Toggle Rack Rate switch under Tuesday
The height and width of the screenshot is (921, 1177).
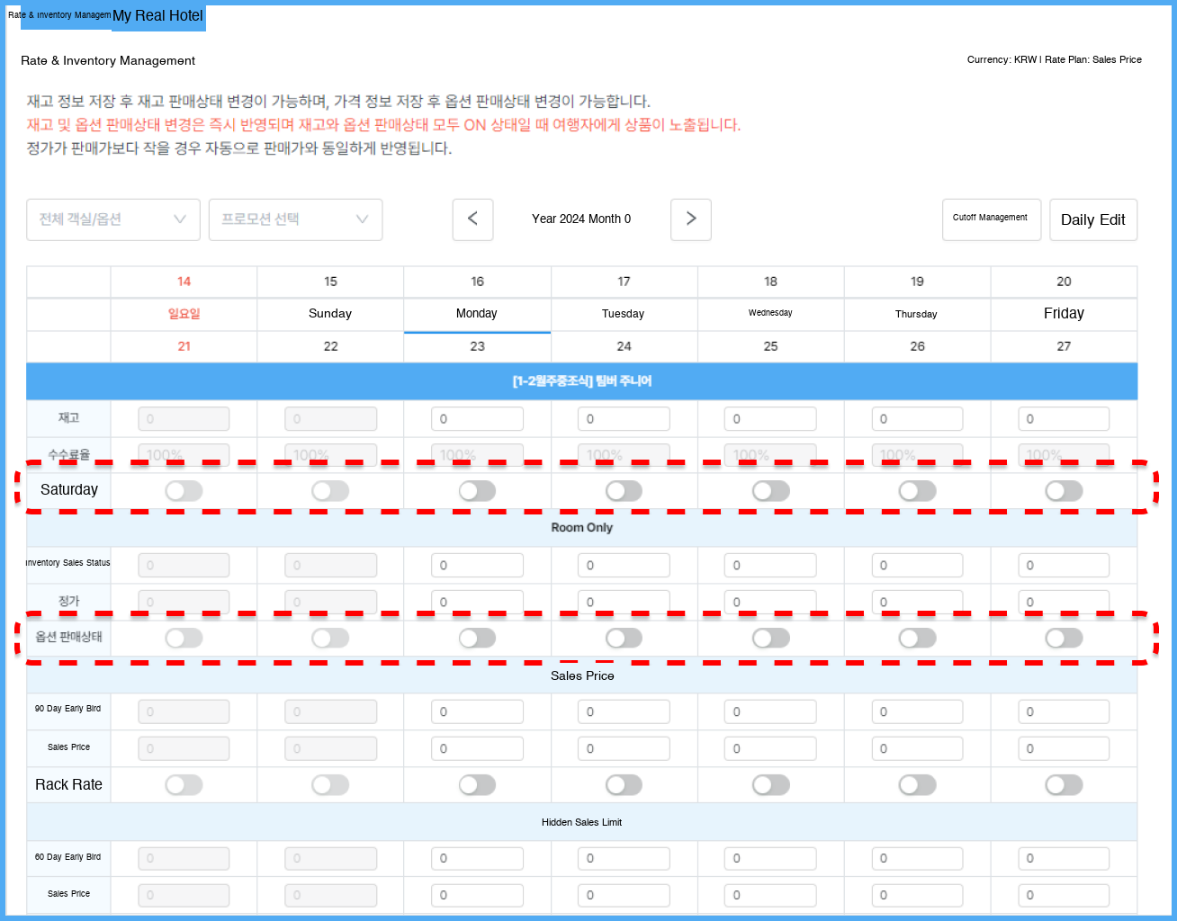(624, 785)
